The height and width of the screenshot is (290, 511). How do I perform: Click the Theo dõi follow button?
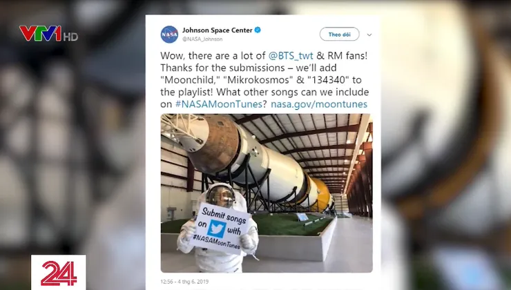[339, 35]
